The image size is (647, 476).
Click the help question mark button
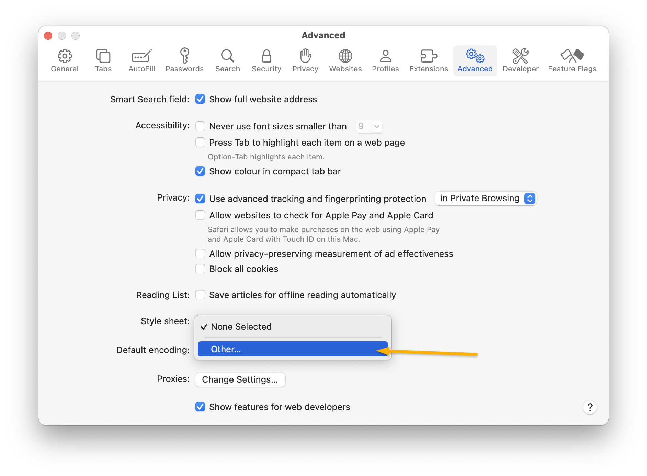pyautogui.click(x=590, y=407)
